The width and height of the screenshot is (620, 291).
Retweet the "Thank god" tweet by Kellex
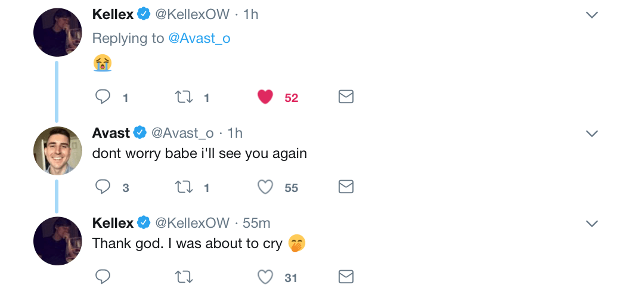point(182,277)
